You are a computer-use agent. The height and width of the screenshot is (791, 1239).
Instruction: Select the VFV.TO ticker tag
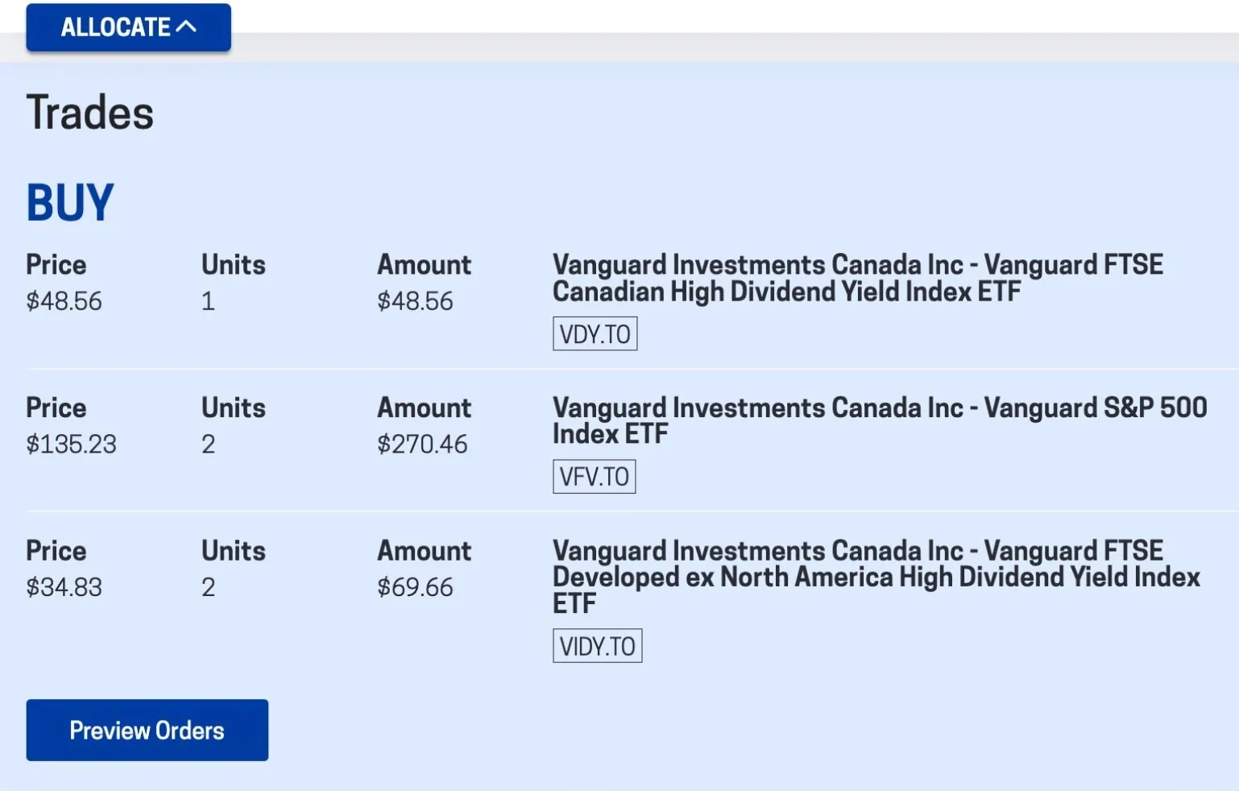pos(594,476)
